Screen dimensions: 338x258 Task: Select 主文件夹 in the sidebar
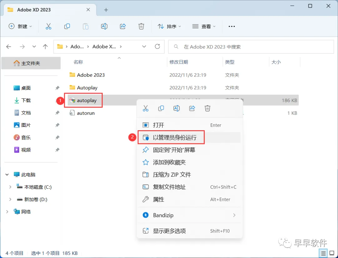tap(31, 63)
